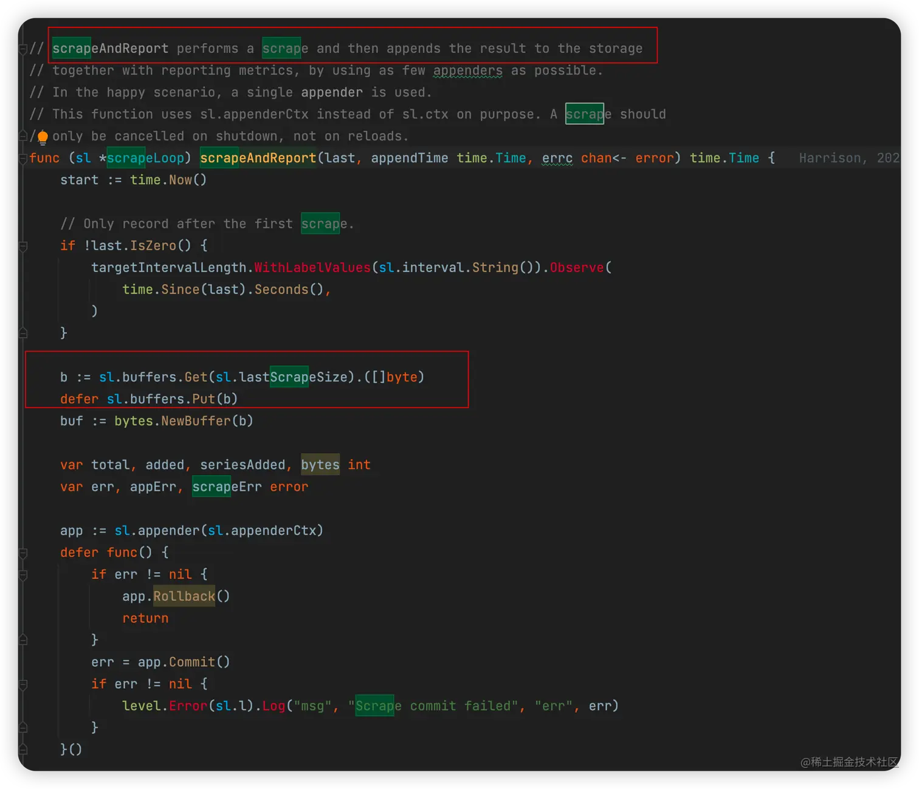
Task: Click the return keyword
Action: click(x=145, y=618)
